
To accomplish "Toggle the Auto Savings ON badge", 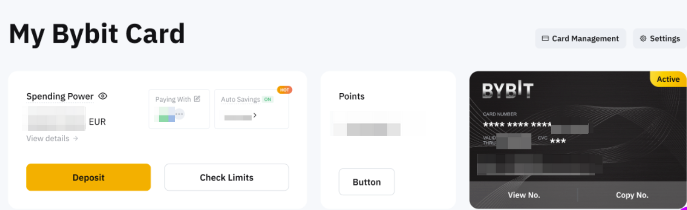I will (x=267, y=99).
